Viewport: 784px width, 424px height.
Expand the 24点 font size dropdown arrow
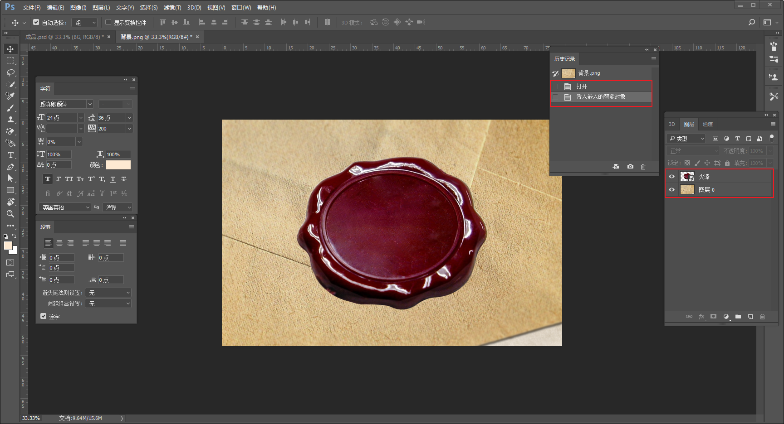coord(81,118)
